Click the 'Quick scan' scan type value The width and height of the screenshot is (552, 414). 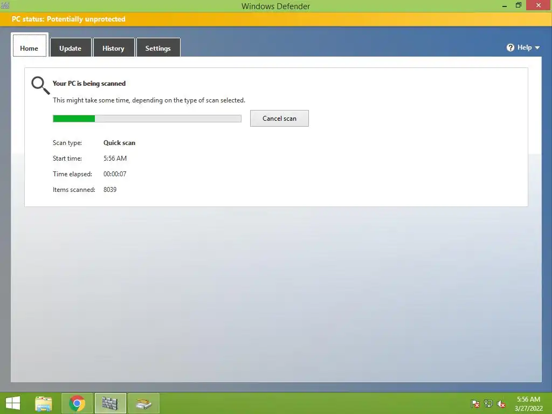point(119,142)
